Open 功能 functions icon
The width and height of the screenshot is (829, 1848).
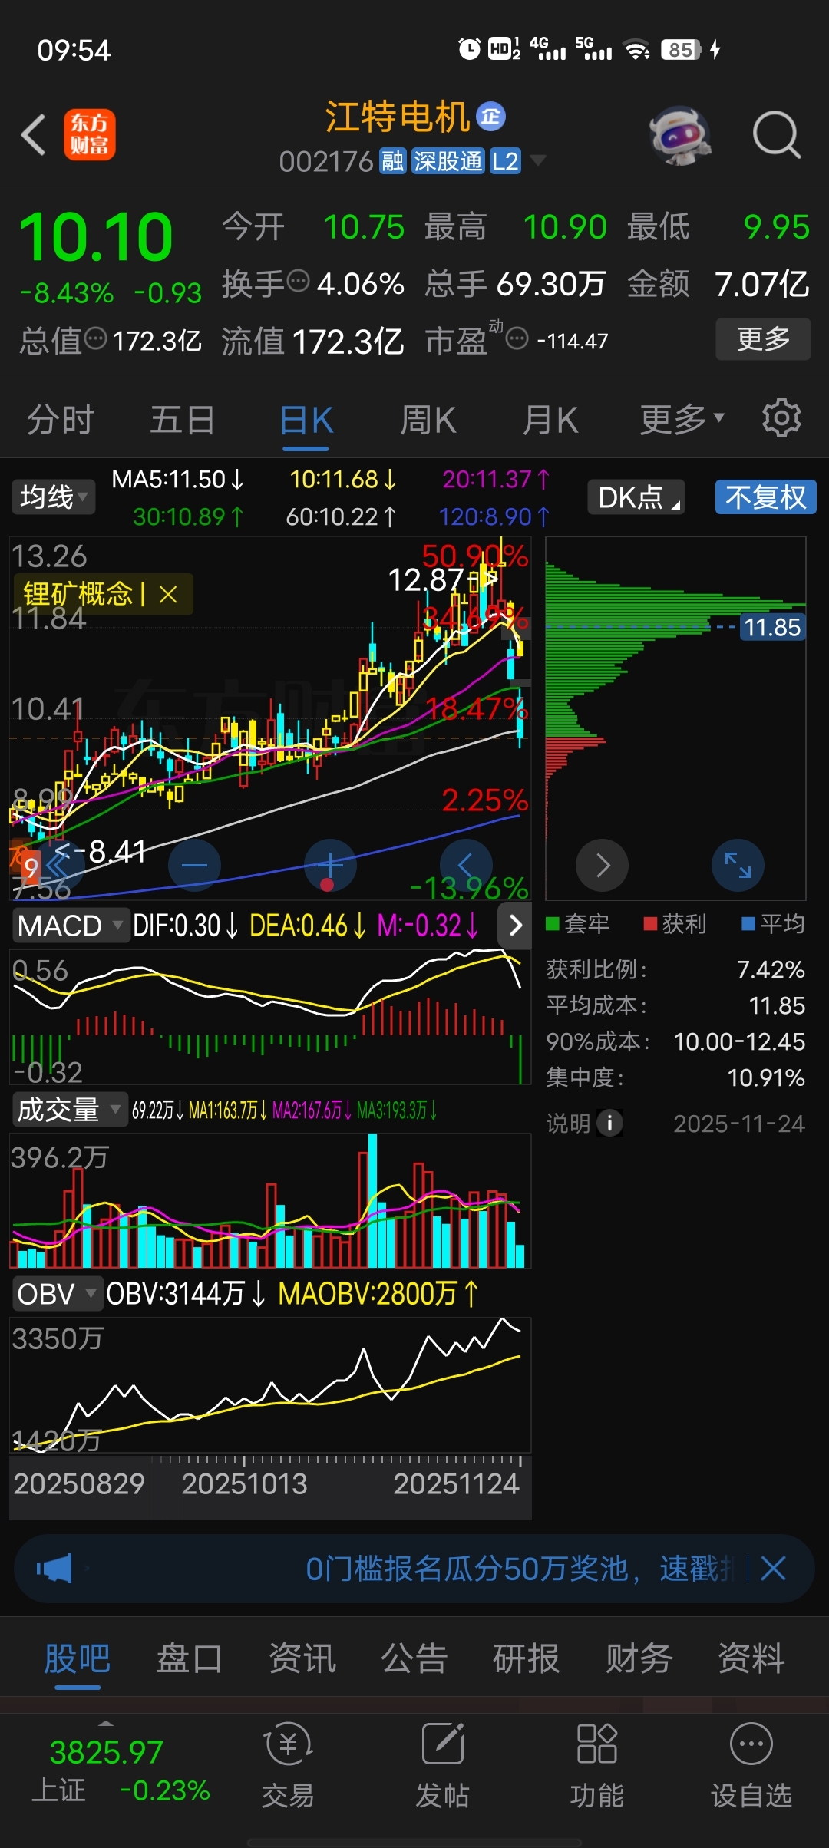pos(597,1765)
